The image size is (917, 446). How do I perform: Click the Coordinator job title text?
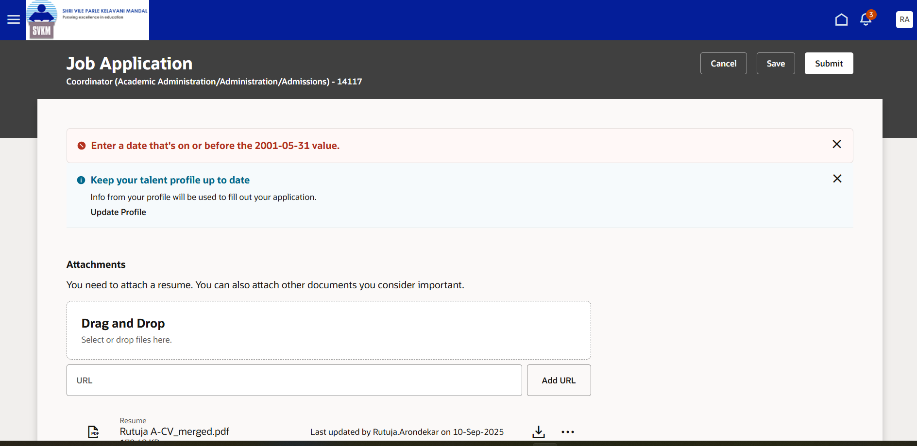pos(214,82)
